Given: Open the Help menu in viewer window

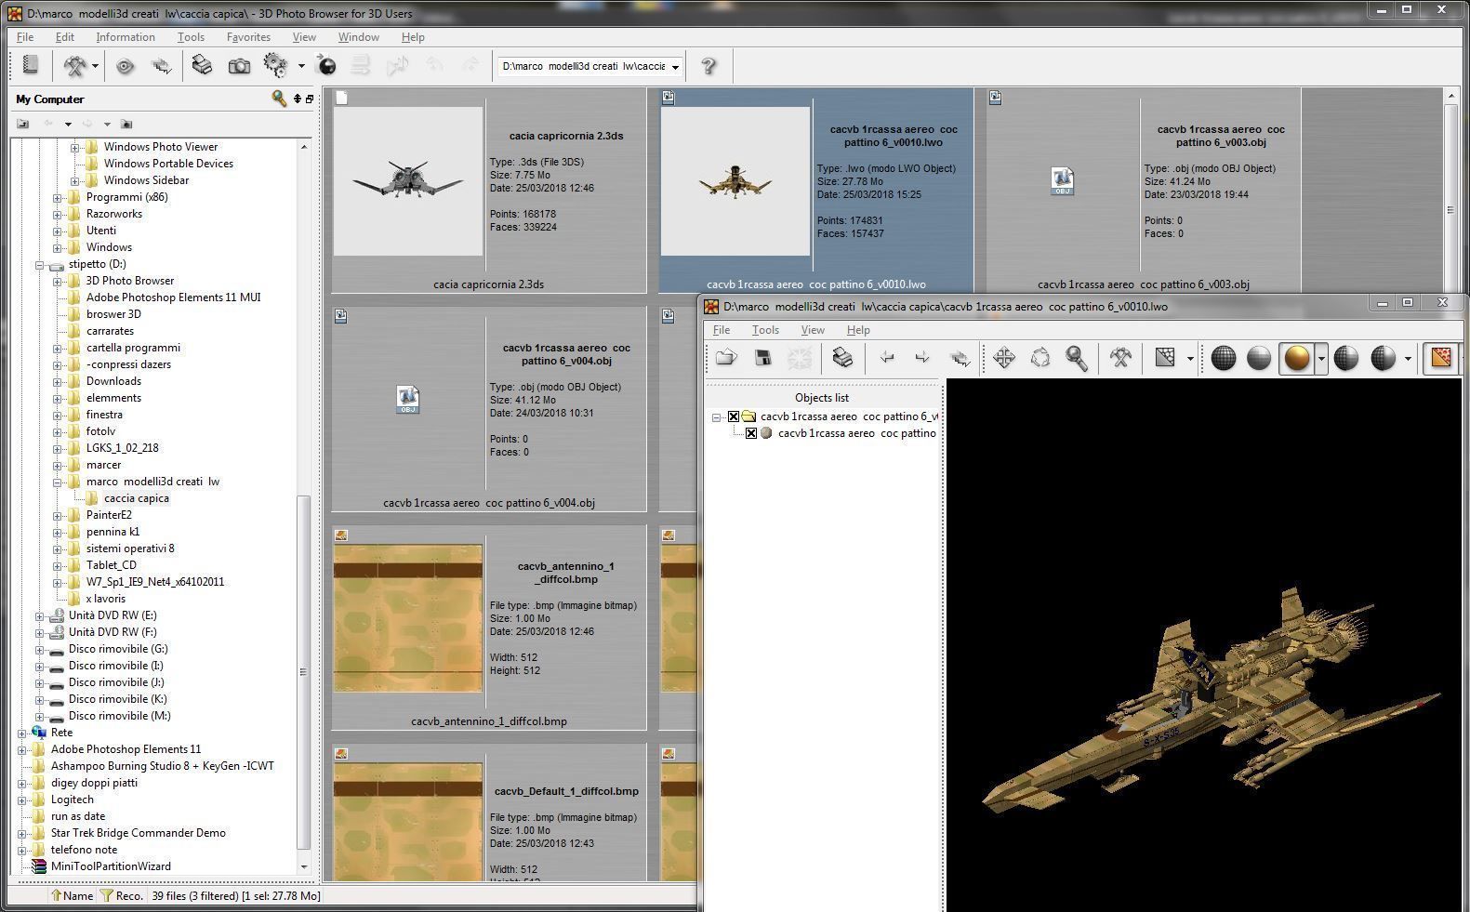Looking at the screenshot, I should pos(858,330).
